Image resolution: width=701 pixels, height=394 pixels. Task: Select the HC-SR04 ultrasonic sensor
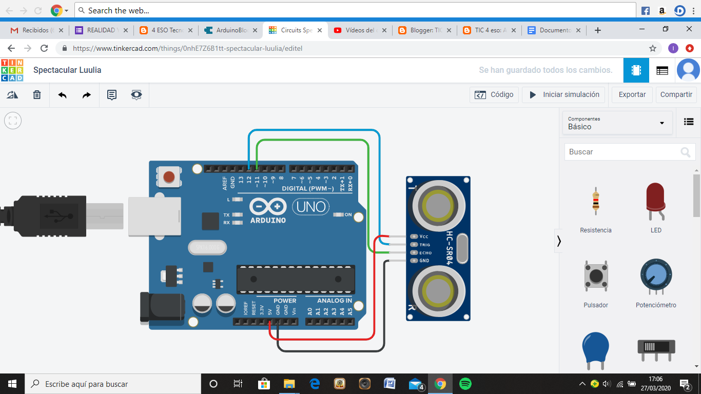point(438,248)
